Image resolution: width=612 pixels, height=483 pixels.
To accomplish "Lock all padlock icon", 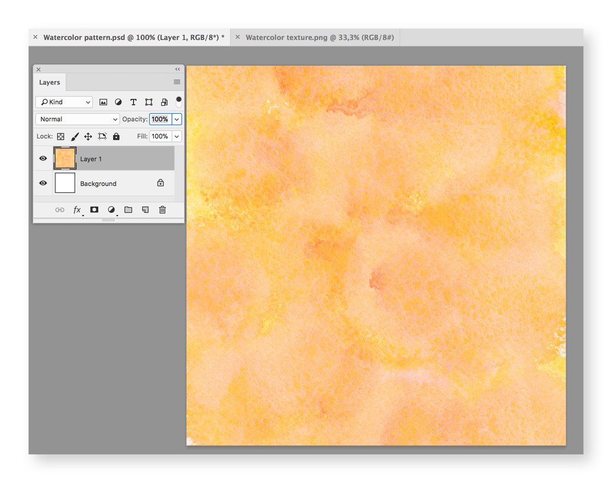I will [116, 136].
